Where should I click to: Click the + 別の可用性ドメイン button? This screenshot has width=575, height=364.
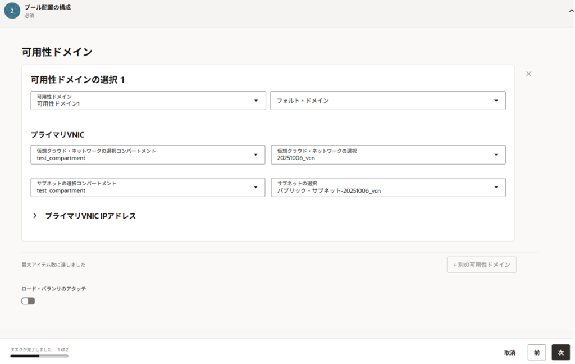(x=481, y=265)
